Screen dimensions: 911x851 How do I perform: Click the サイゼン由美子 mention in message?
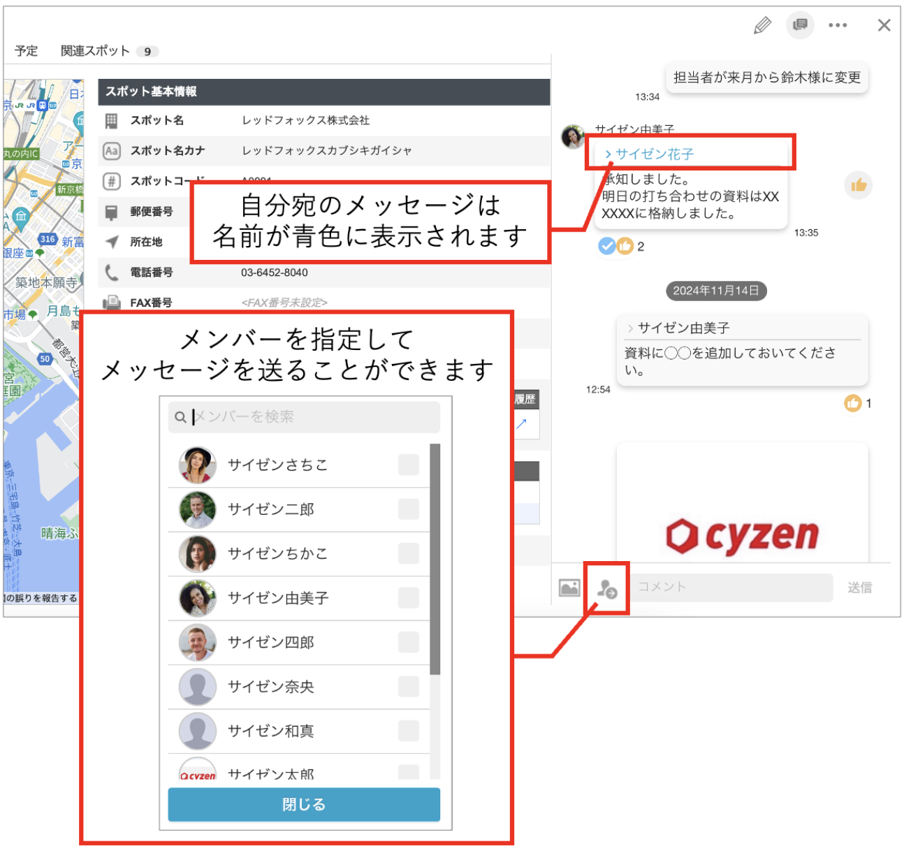click(x=683, y=328)
